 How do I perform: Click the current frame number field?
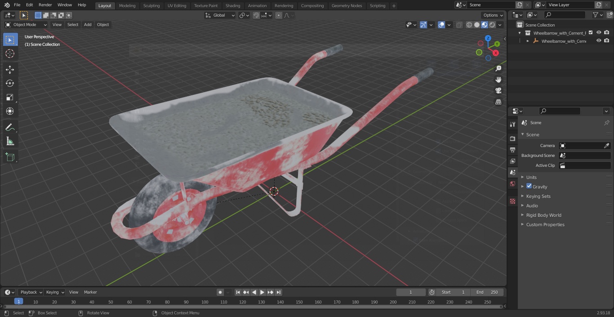[x=410, y=292]
